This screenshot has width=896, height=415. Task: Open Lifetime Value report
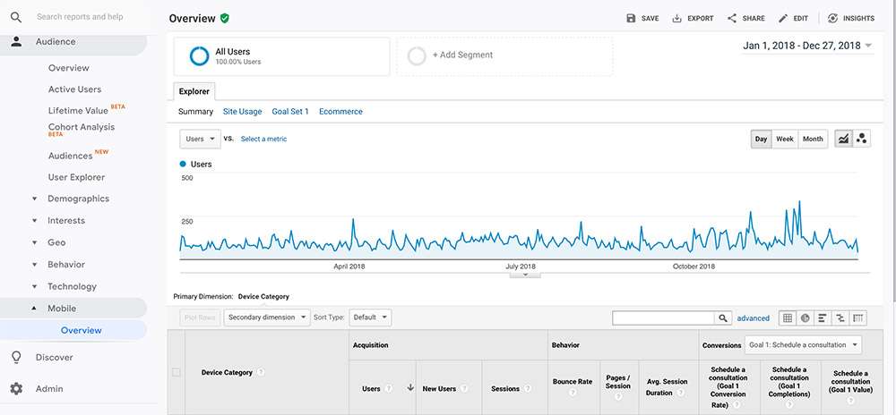click(x=78, y=111)
